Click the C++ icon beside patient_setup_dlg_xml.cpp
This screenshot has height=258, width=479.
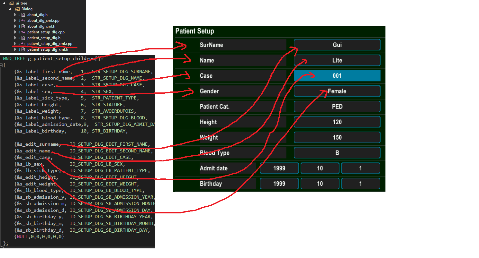(23, 44)
